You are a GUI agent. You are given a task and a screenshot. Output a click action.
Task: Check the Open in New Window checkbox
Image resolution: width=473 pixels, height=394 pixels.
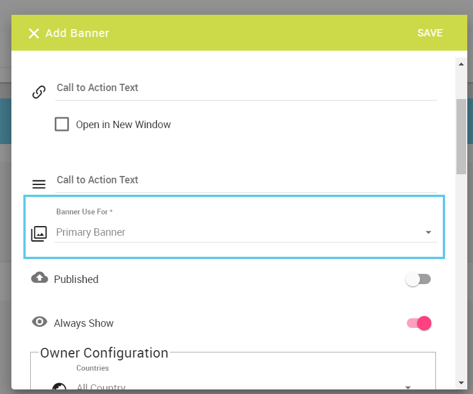click(62, 124)
